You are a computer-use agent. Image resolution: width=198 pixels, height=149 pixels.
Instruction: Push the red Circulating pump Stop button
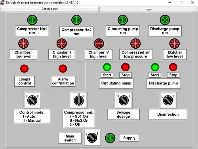point(126,67)
